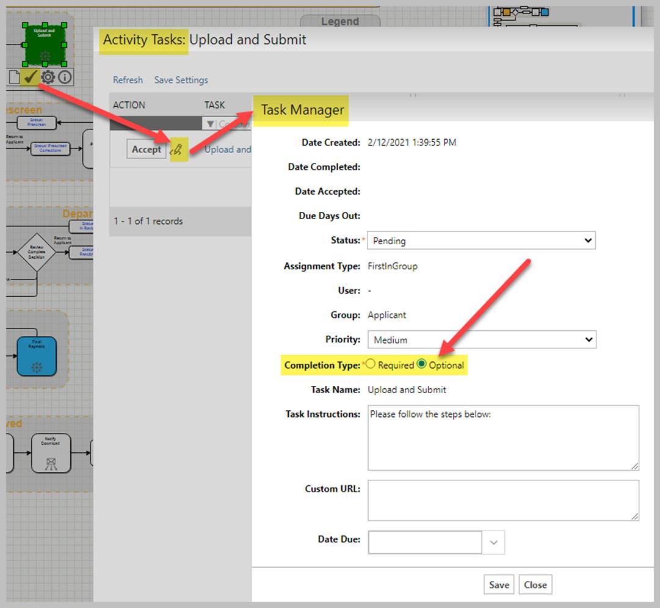Click the filter funnel icon in Task column
Image resolution: width=660 pixels, height=608 pixels.
coord(210,124)
